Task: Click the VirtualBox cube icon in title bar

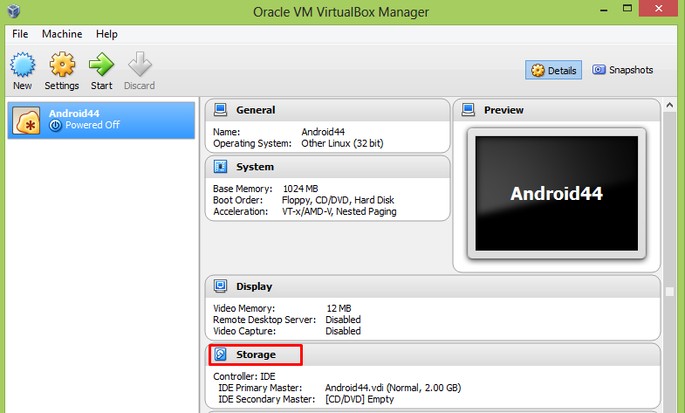Action: click(14, 11)
